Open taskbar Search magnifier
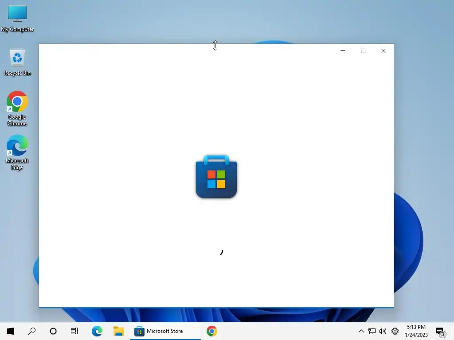The height and width of the screenshot is (340, 454). tap(32, 331)
